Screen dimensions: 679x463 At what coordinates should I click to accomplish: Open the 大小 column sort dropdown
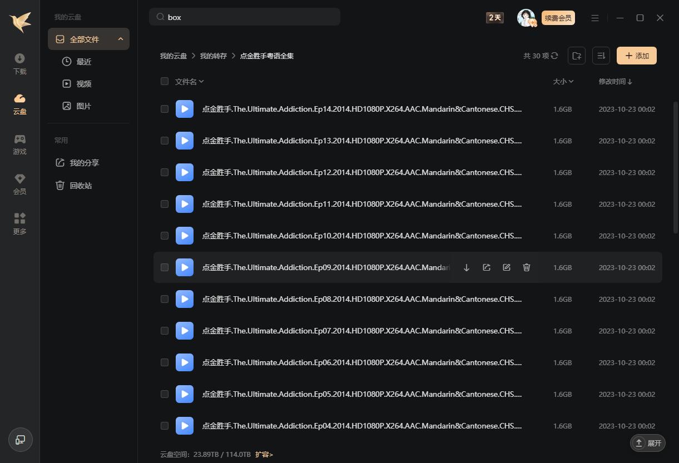[563, 82]
